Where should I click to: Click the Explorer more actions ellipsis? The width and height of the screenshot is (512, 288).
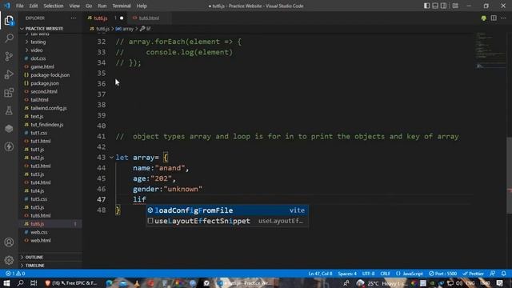coord(73,18)
